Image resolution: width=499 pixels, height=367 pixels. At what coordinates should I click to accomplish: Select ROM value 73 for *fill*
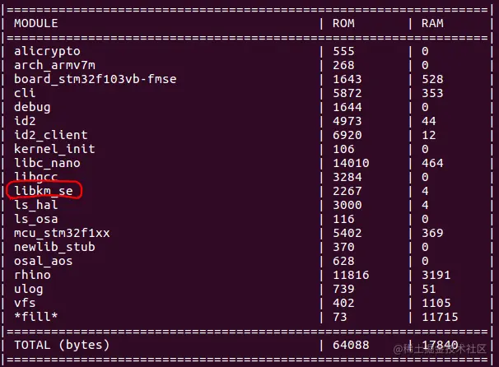coord(340,317)
